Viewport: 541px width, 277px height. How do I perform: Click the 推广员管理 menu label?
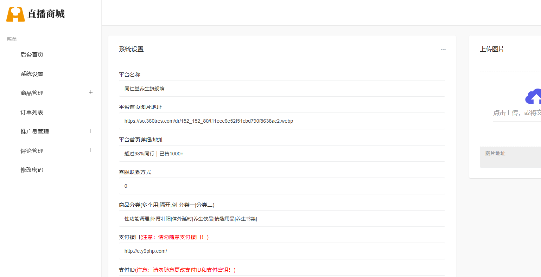(34, 132)
